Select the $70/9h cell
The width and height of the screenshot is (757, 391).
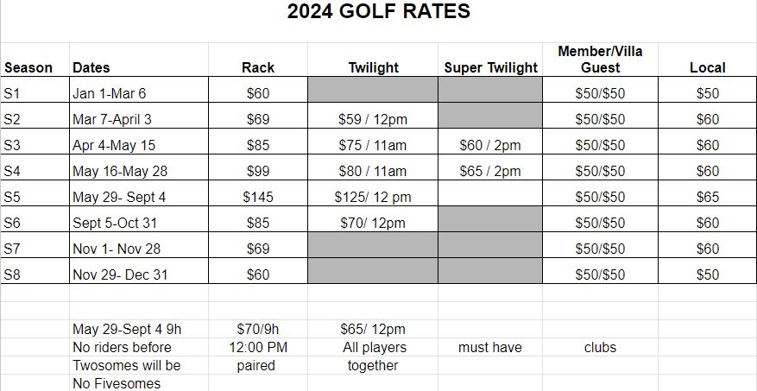click(258, 329)
